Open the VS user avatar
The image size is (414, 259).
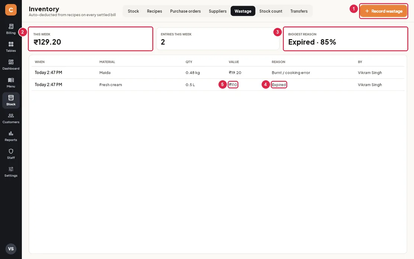coord(11,249)
